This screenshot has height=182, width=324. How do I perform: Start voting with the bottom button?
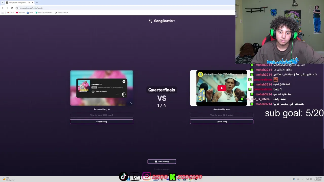(162, 162)
